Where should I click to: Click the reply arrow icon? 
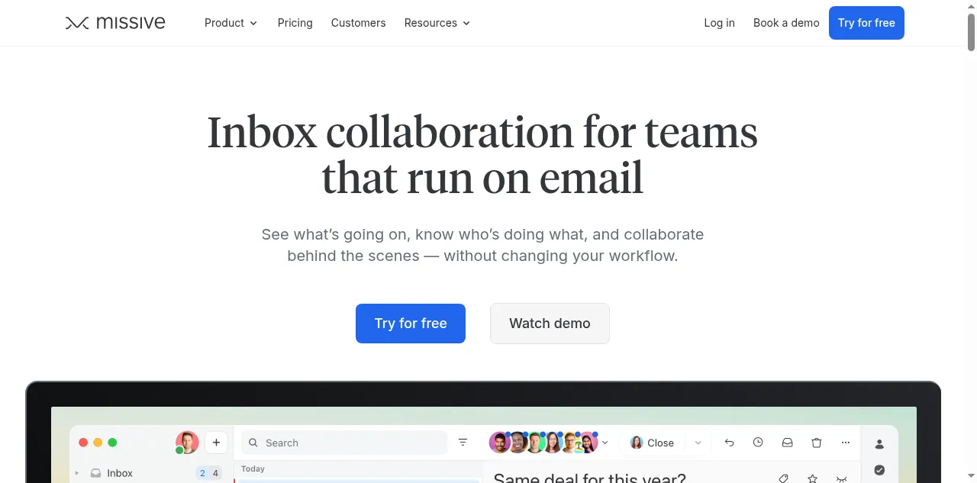[x=729, y=443]
